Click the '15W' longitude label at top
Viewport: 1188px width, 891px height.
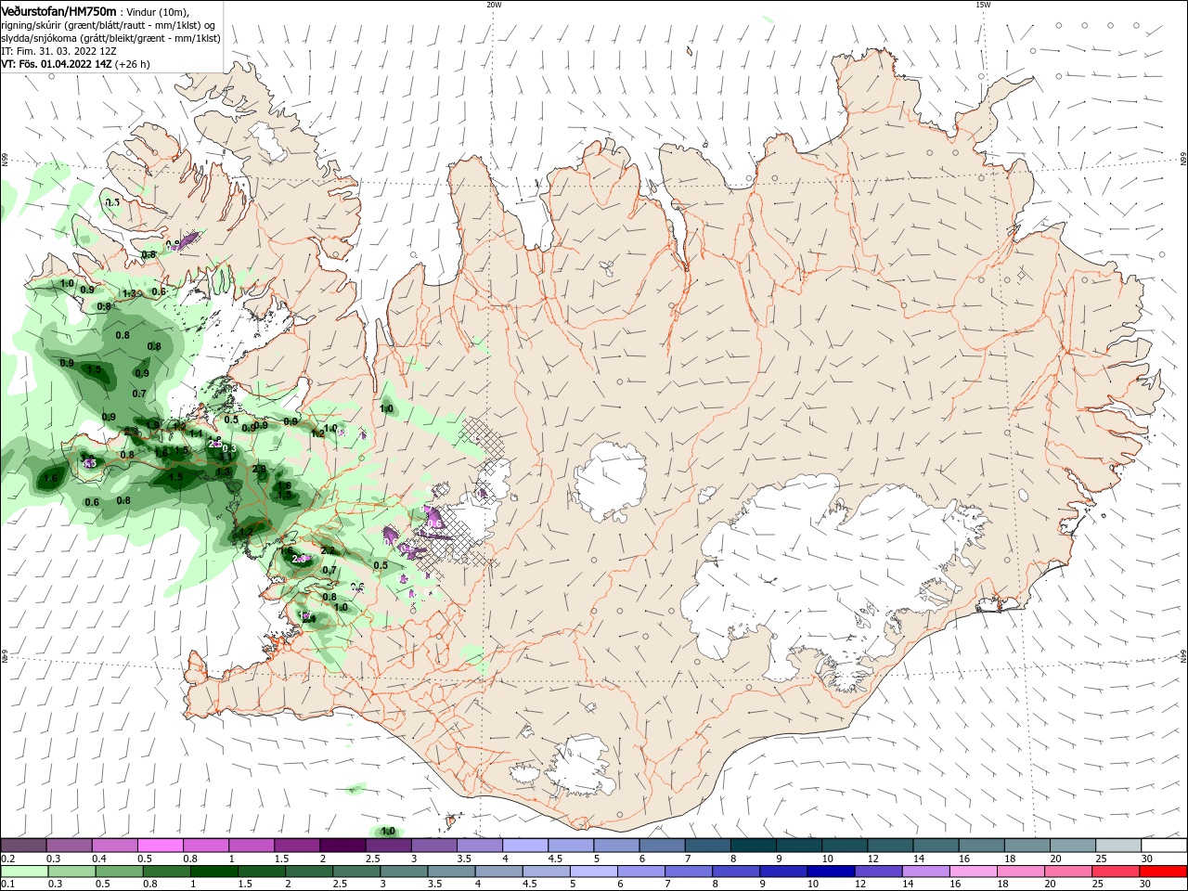pyautogui.click(x=983, y=5)
